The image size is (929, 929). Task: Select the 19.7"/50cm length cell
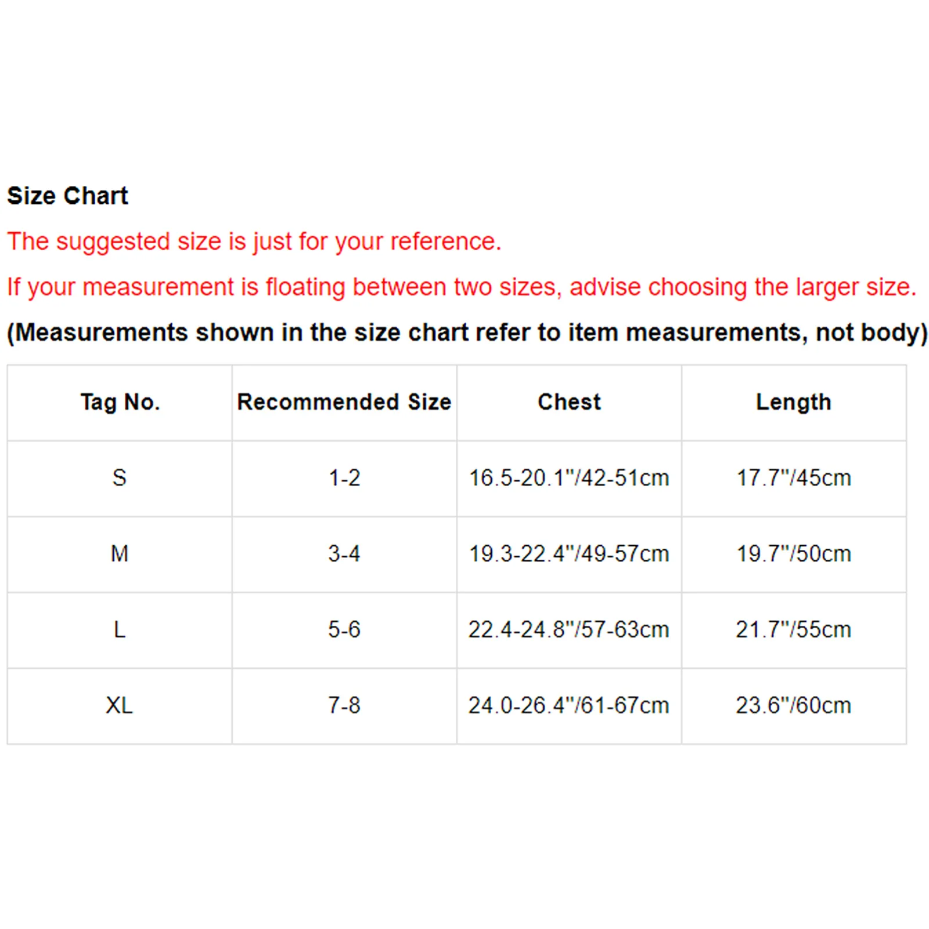(x=794, y=554)
